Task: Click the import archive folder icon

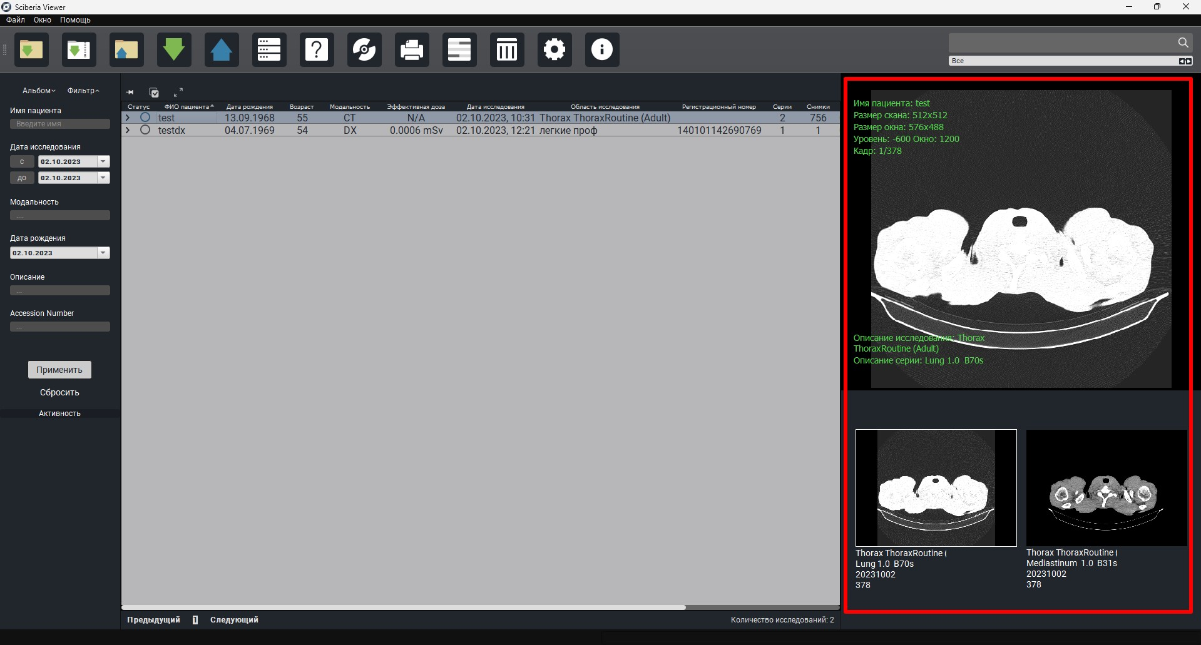Action: 79,49
